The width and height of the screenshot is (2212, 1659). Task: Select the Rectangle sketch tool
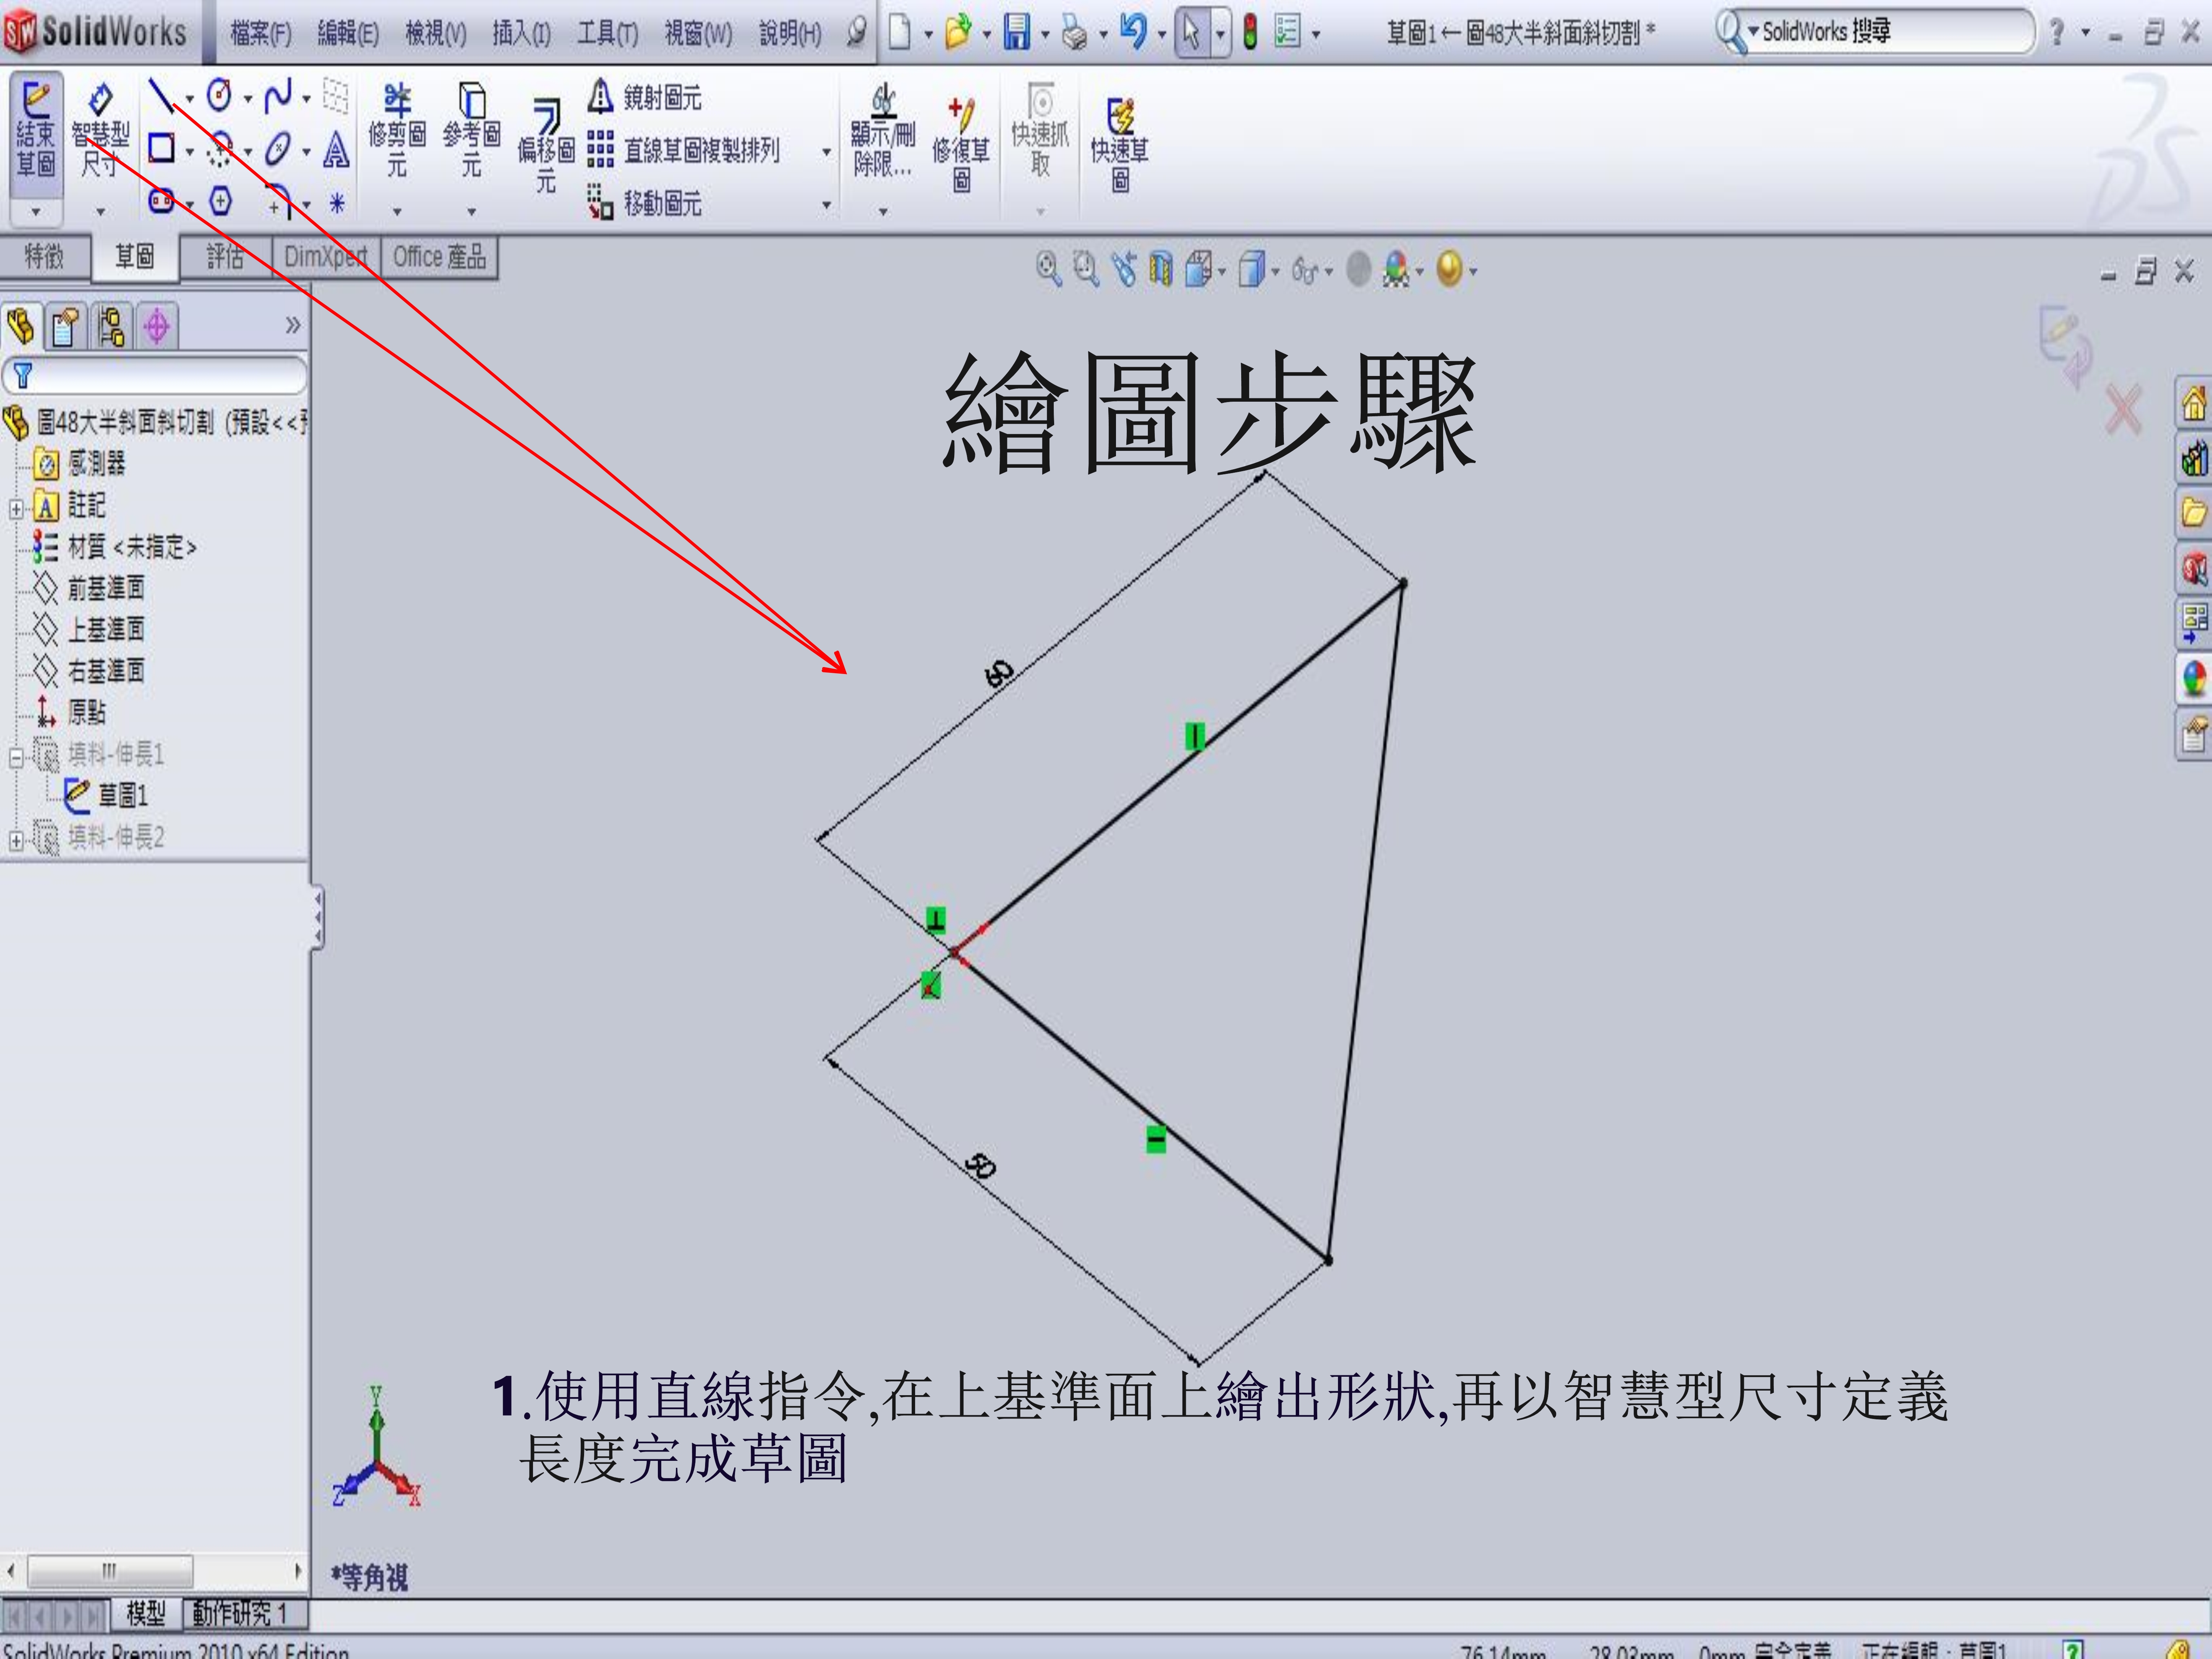(x=160, y=149)
